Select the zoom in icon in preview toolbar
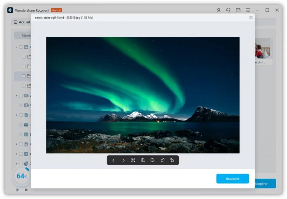 tap(143, 160)
